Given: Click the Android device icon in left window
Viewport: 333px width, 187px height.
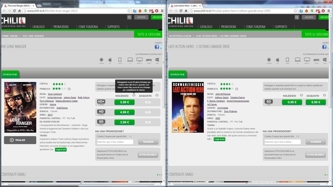Looking at the screenshot, I should click(102, 60).
